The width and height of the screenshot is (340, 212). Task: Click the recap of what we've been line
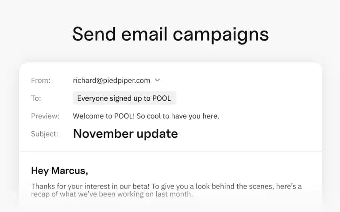(112, 194)
